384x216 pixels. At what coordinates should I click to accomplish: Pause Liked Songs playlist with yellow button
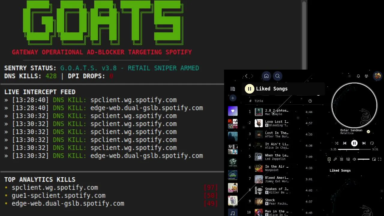pos(249,89)
